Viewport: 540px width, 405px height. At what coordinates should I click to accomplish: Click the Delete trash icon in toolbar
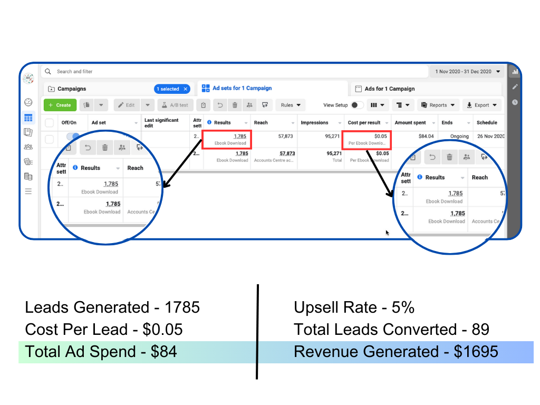(234, 105)
